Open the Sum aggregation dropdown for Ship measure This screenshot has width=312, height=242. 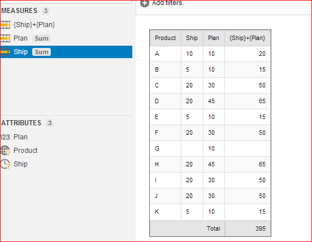click(42, 52)
